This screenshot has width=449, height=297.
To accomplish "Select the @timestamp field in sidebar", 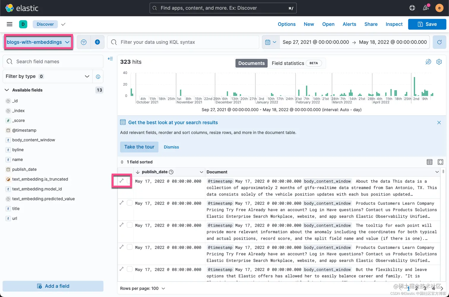I will click(x=24, y=130).
